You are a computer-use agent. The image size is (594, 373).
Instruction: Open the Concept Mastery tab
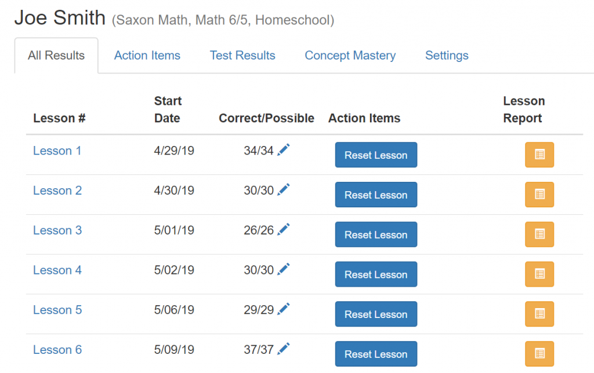[x=350, y=56]
